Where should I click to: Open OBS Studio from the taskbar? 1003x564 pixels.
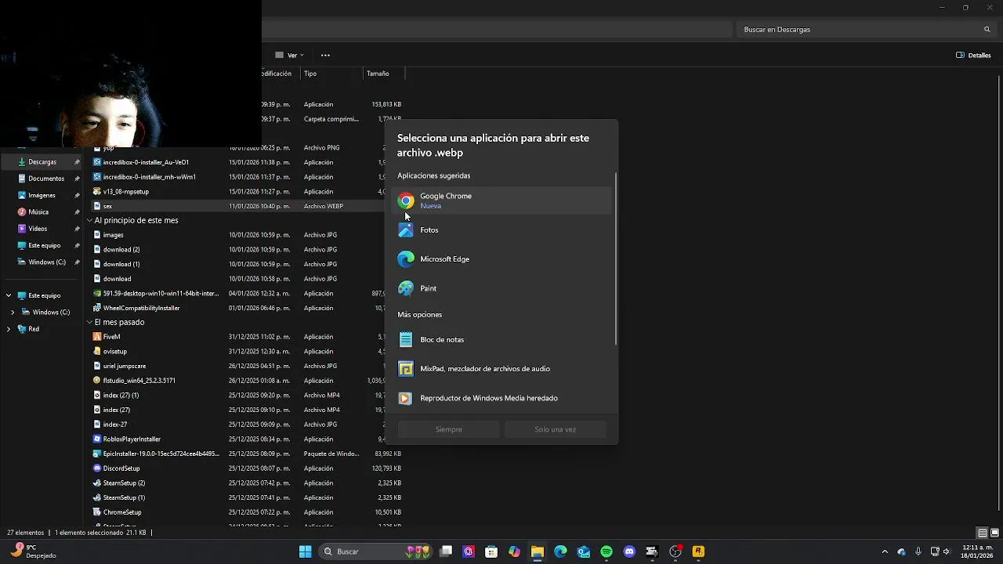tap(675, 551)
